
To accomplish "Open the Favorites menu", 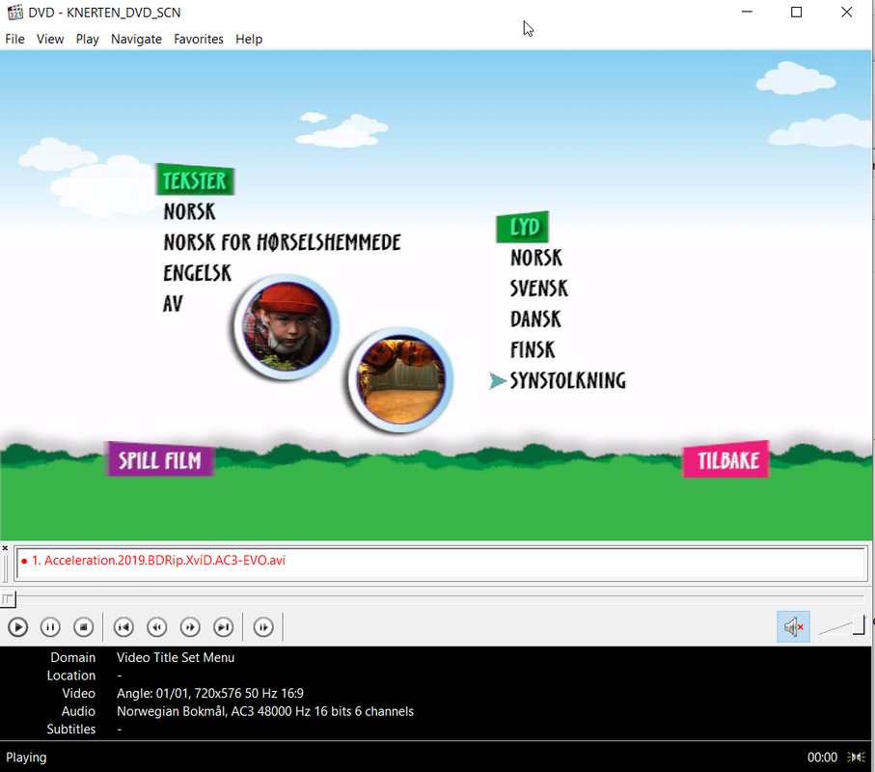I will [198, 39].
